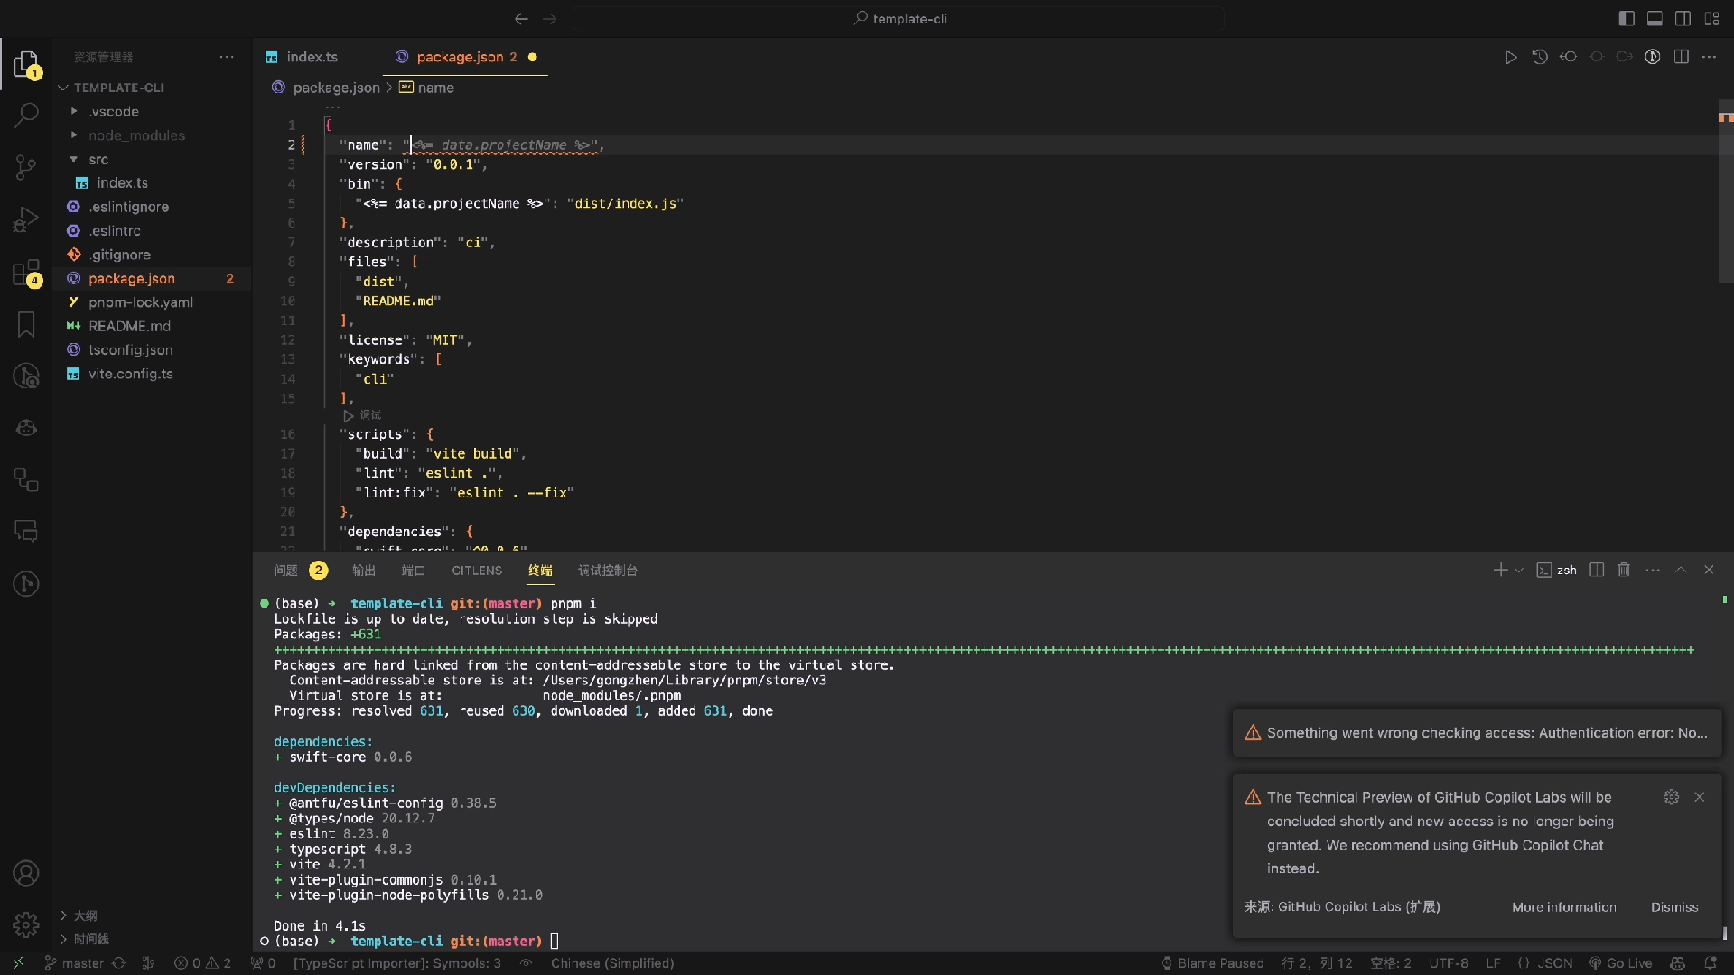The image size is (1734, 975).
Task: Open Explorer panel more actions ellipsis
Action: [227, 57]
